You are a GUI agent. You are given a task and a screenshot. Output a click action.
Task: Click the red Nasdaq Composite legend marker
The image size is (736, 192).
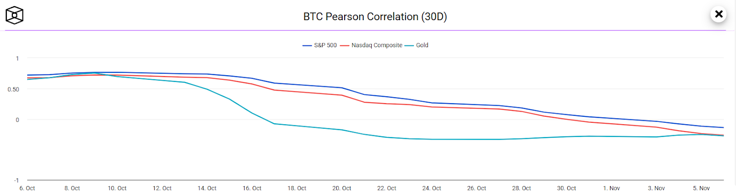[x=345, y=45]
